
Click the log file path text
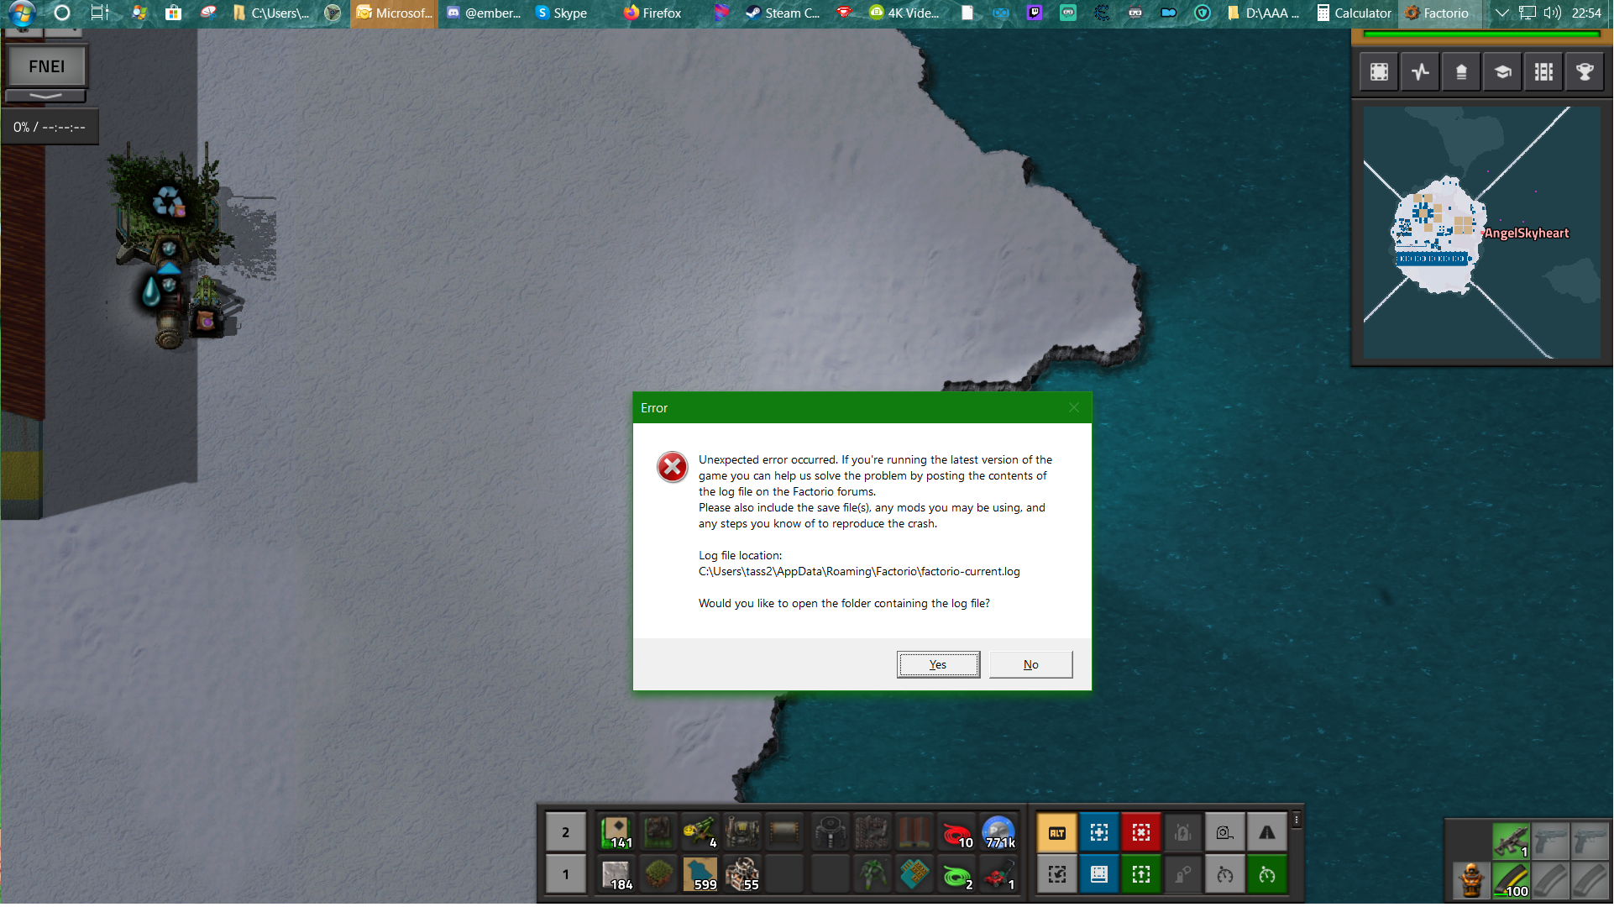tap(859, 571)
